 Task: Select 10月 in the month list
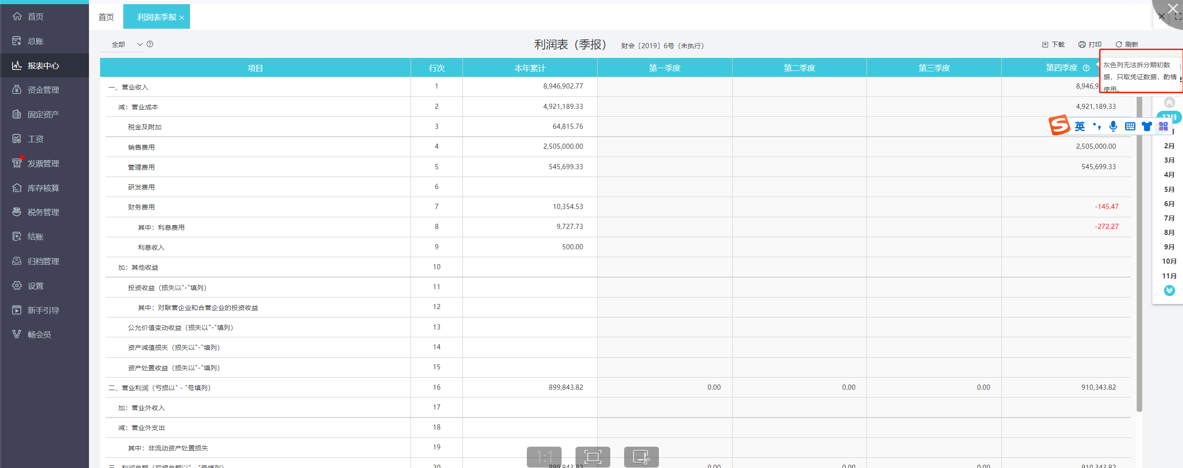tap(1169, 261)
